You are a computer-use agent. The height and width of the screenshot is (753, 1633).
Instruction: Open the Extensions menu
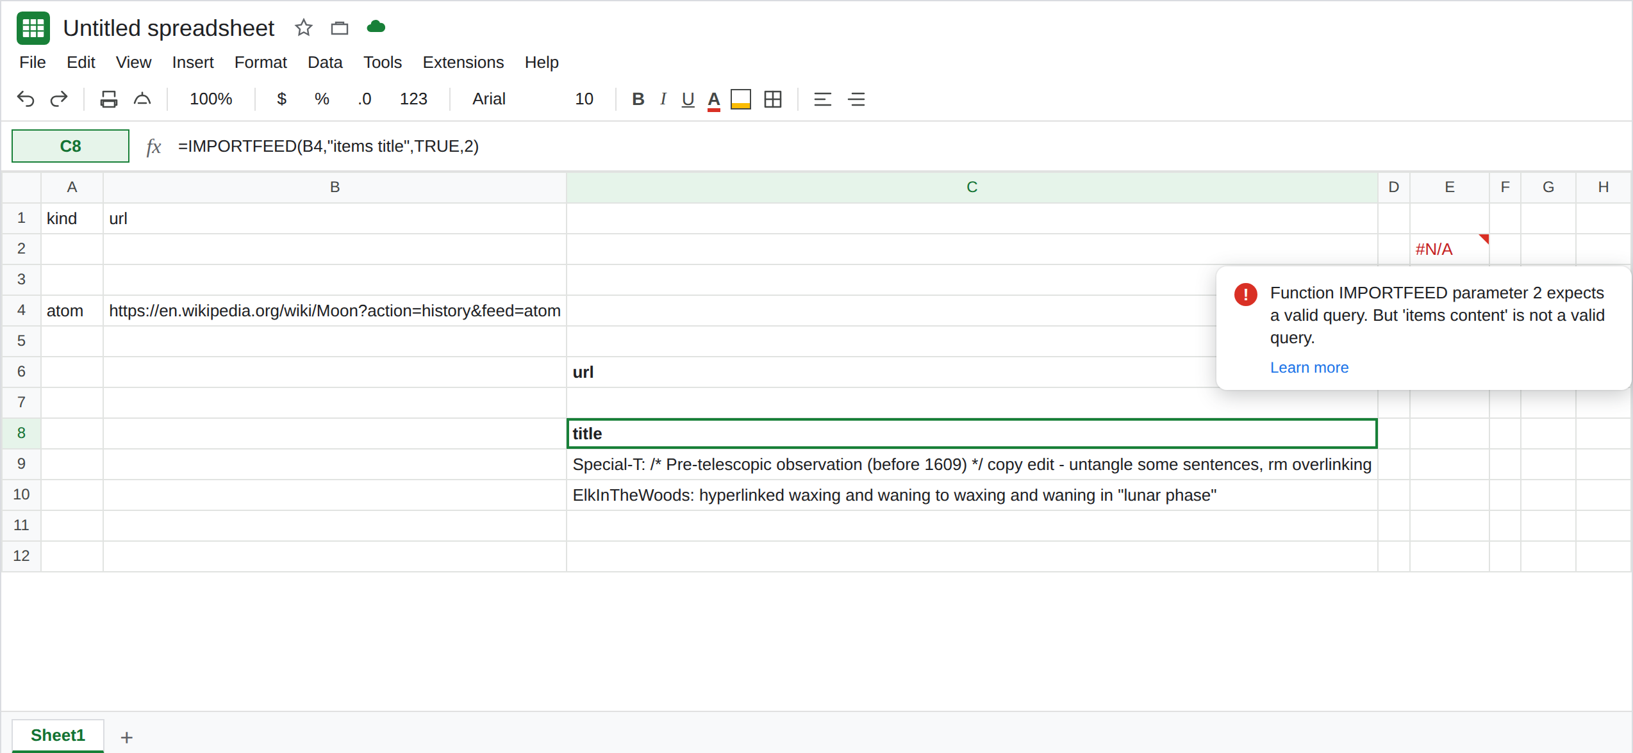point(463,62)
